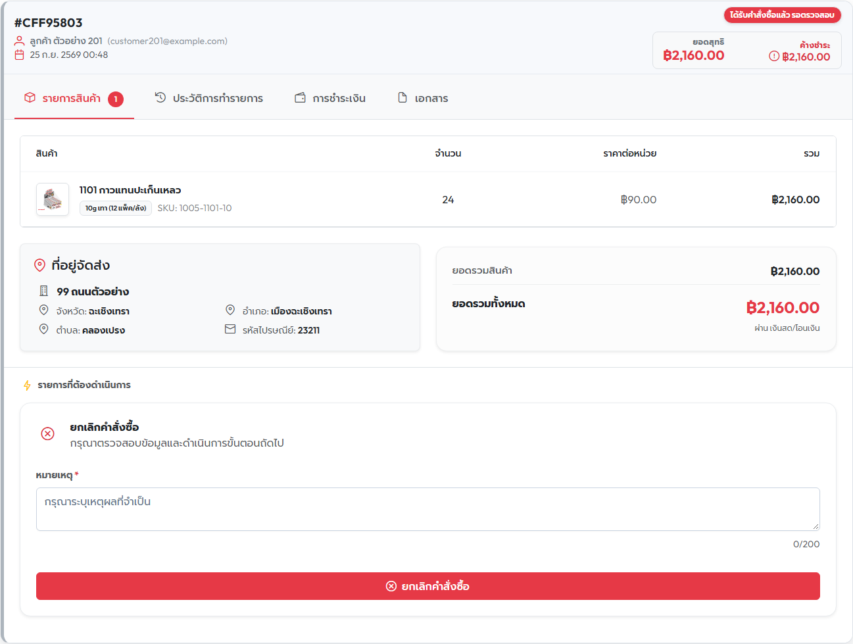Click the ยอดรวมทั้งหมด label
Viewport: 853px width, 644px height.
[489, 304]
